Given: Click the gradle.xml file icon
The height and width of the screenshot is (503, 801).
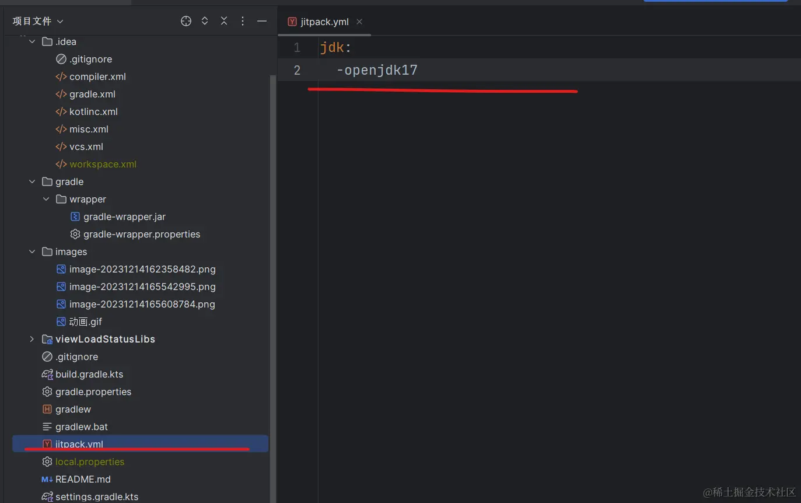Looking at the screenshot, I should [61, 94].
